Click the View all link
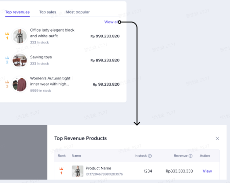Screen dimensions: 230x183 (110, 22)
